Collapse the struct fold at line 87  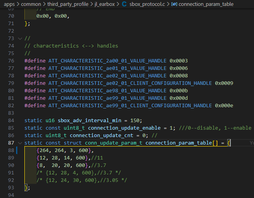tap(20, 143)
